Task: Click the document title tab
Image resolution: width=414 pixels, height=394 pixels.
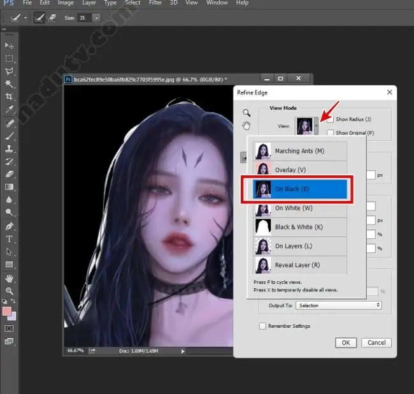Action: click(x=150, y=79)
